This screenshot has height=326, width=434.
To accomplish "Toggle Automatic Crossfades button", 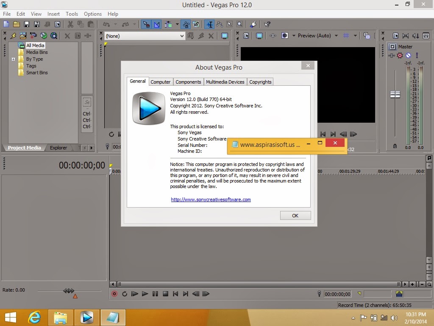I will [x=157, y=24].
